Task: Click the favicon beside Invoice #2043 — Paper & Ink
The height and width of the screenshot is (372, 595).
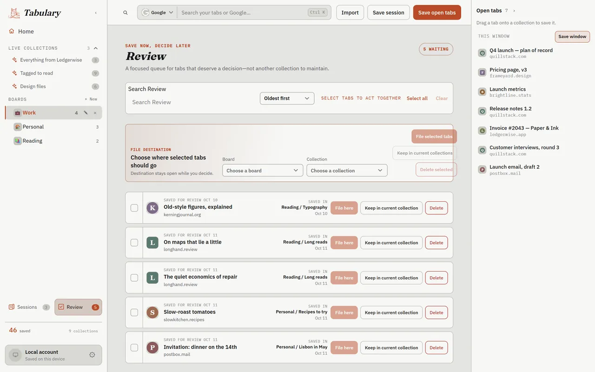Action: (x=483, y=131)
